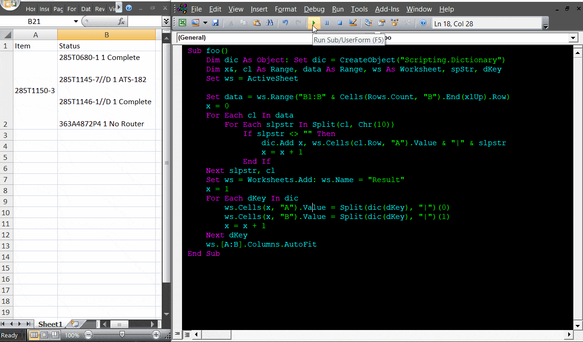Screen dimensions: 583x342
Task: Click the Break pause icon
Action: click(327, 23)
